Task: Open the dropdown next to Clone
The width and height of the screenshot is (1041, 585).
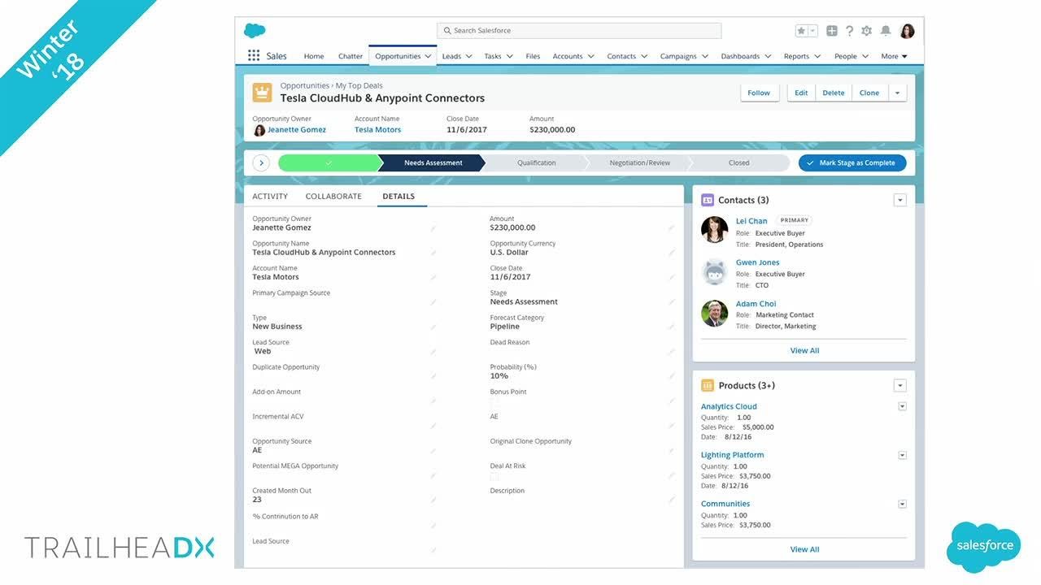Action: tap(897, 93)
